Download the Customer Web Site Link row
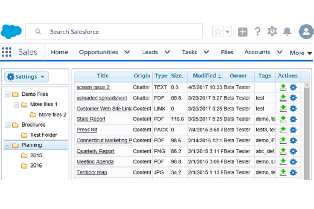This screenshot has height=209, width=314. pyautogui.click(x=283, y=109)
